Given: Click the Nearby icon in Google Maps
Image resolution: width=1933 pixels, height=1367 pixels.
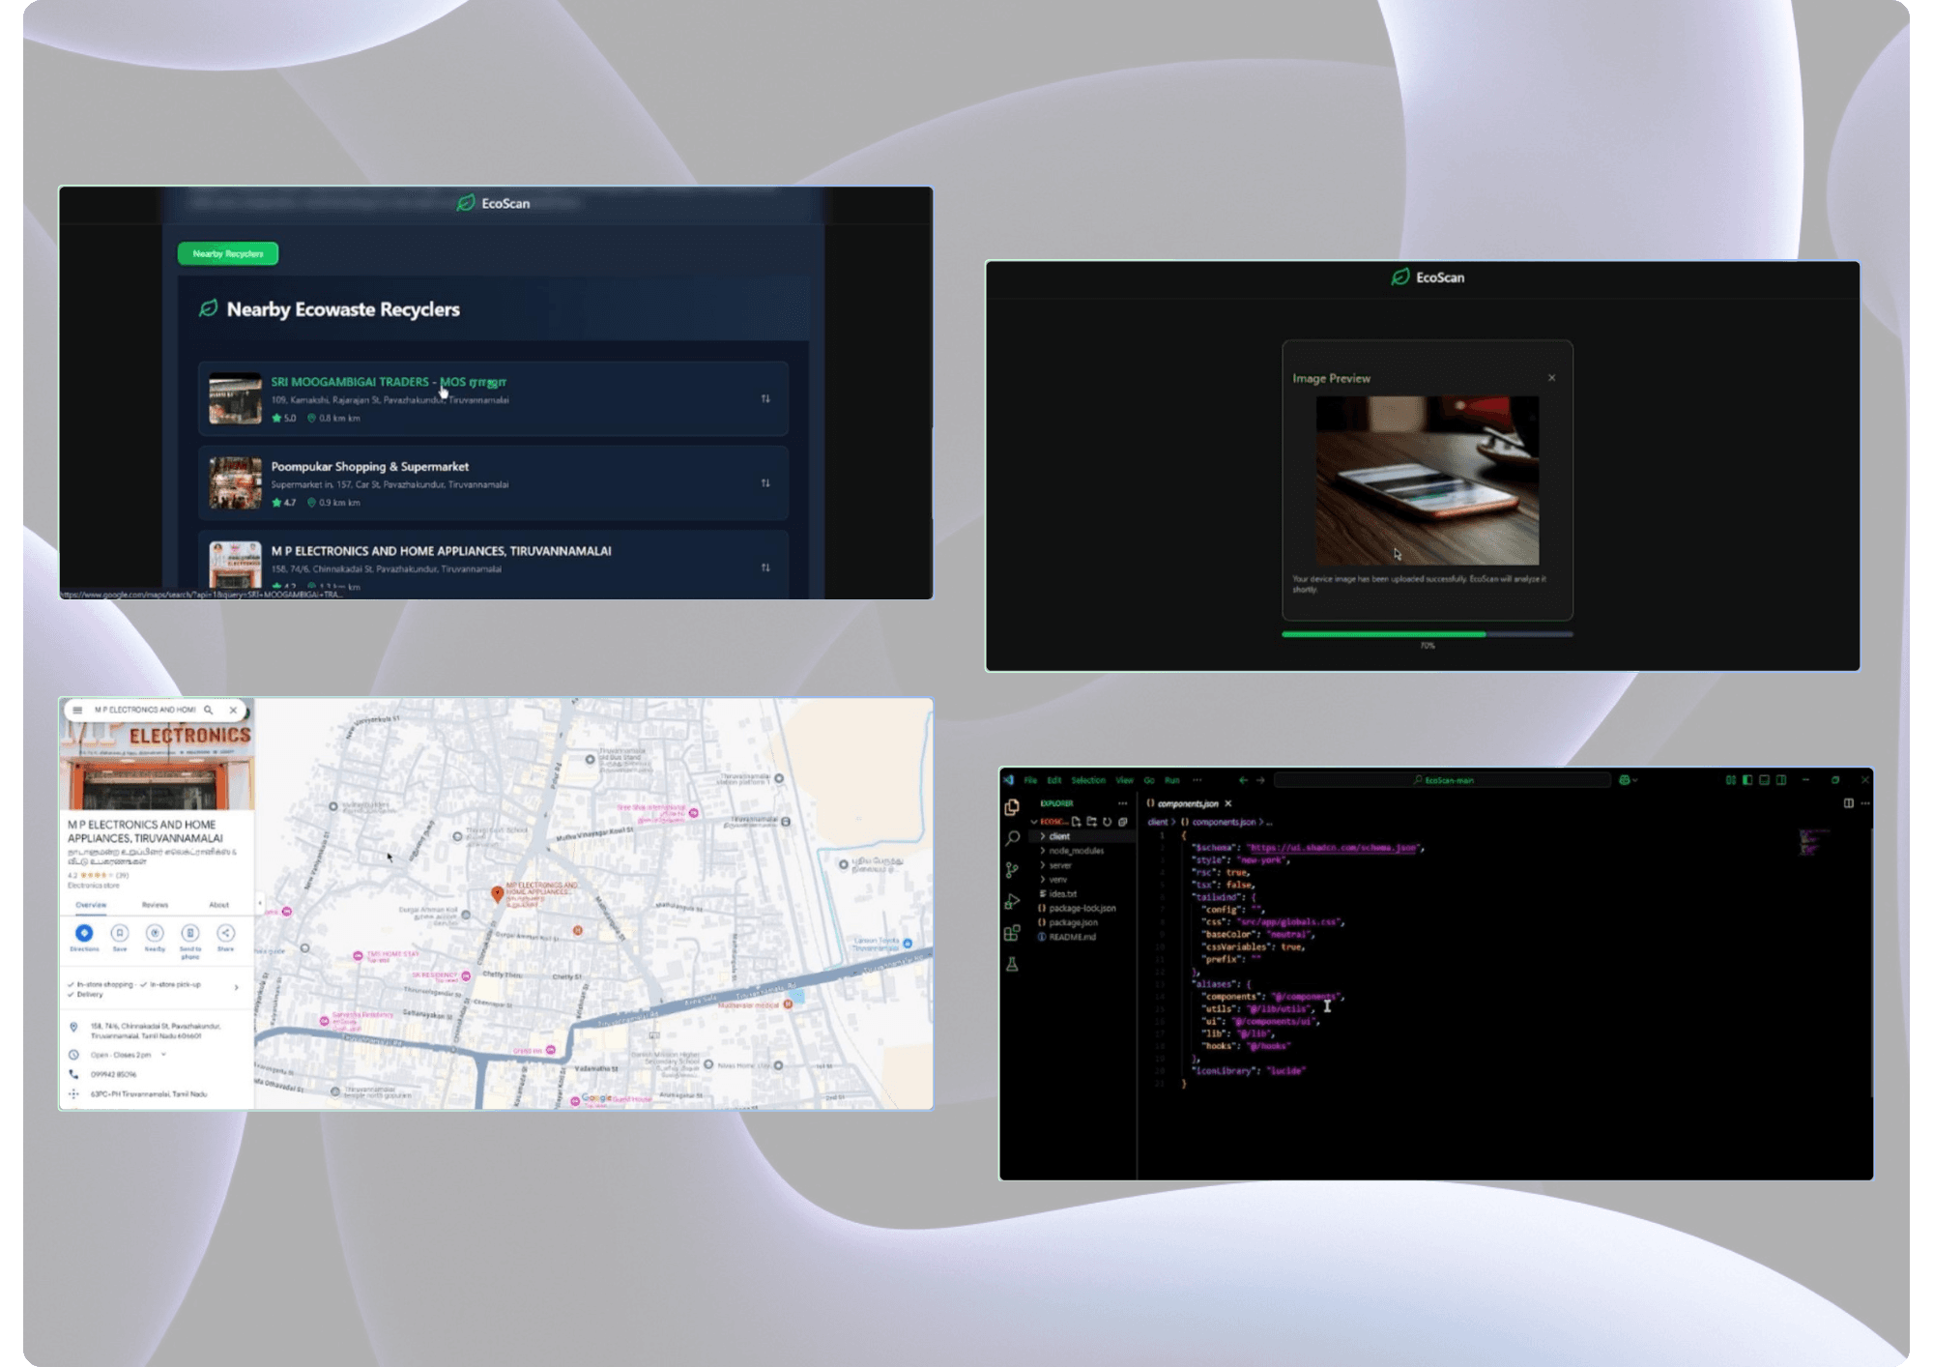Looking at the screenshot, I should click(155, 933).
